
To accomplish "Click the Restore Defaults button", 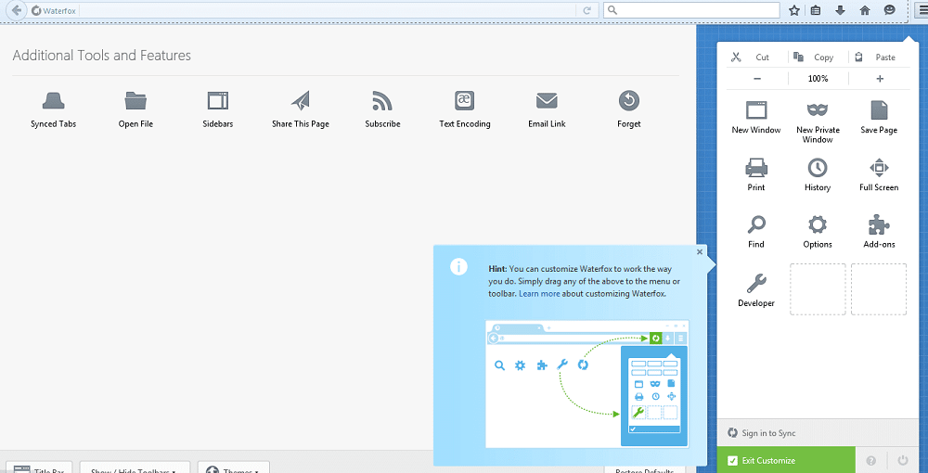I will [x=645, y=470].
